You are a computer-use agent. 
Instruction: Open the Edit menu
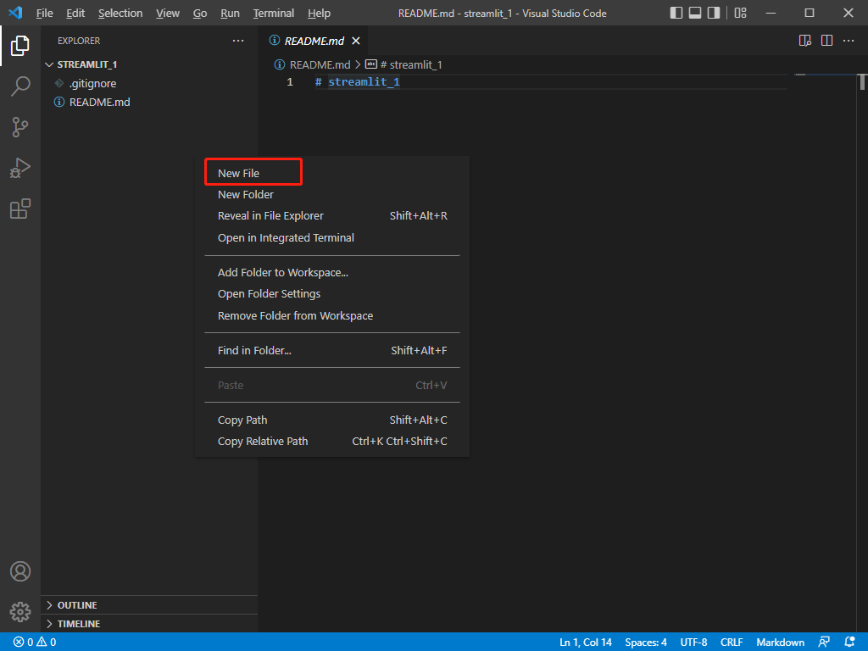click(x=75, y=13)
